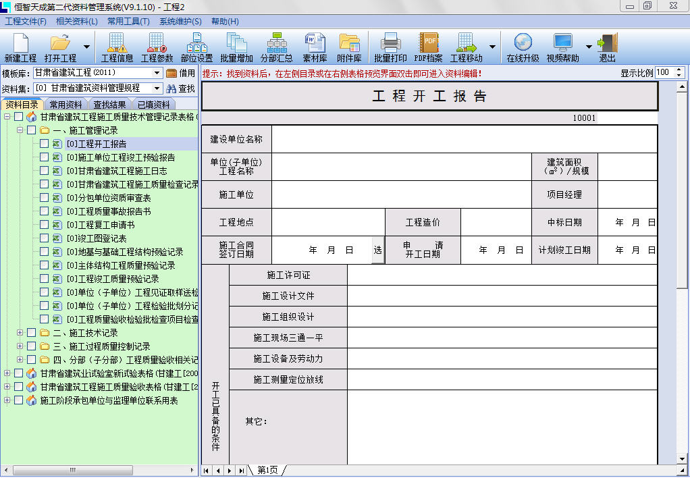Screen dimensions: 690x478
Task: Open the 工程信息 project info tool
Action: coord(117,47)
